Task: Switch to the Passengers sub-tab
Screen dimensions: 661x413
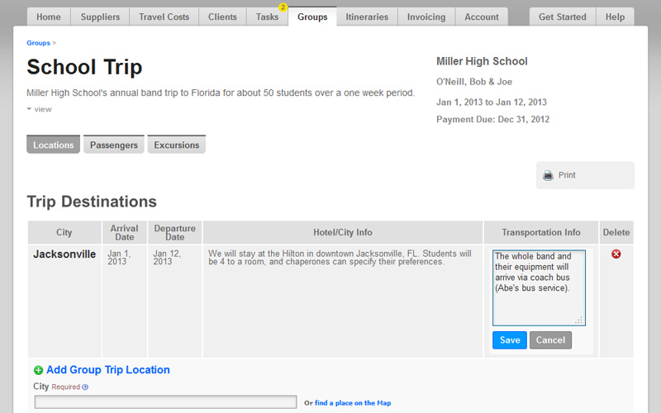Action: 114,145
